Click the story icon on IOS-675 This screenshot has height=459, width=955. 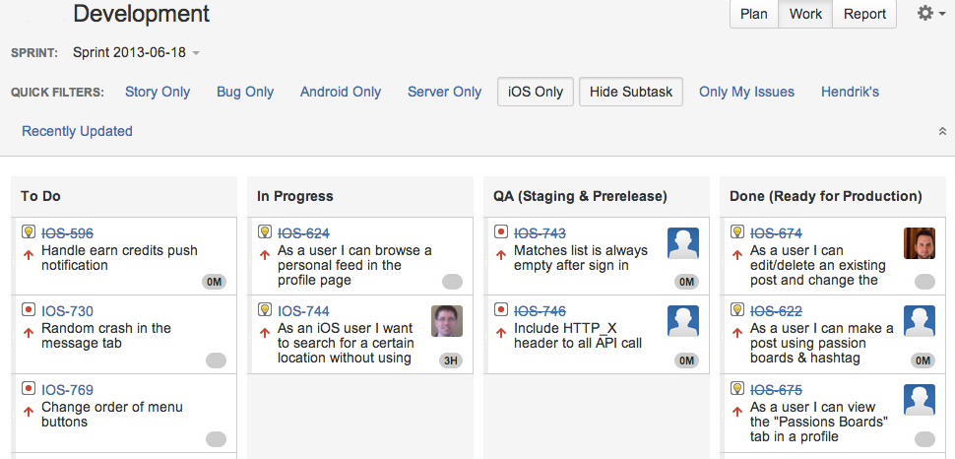click(737, 390)
